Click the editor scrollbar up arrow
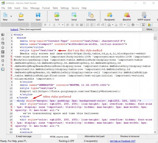158x143 pixels. (155, 35)
